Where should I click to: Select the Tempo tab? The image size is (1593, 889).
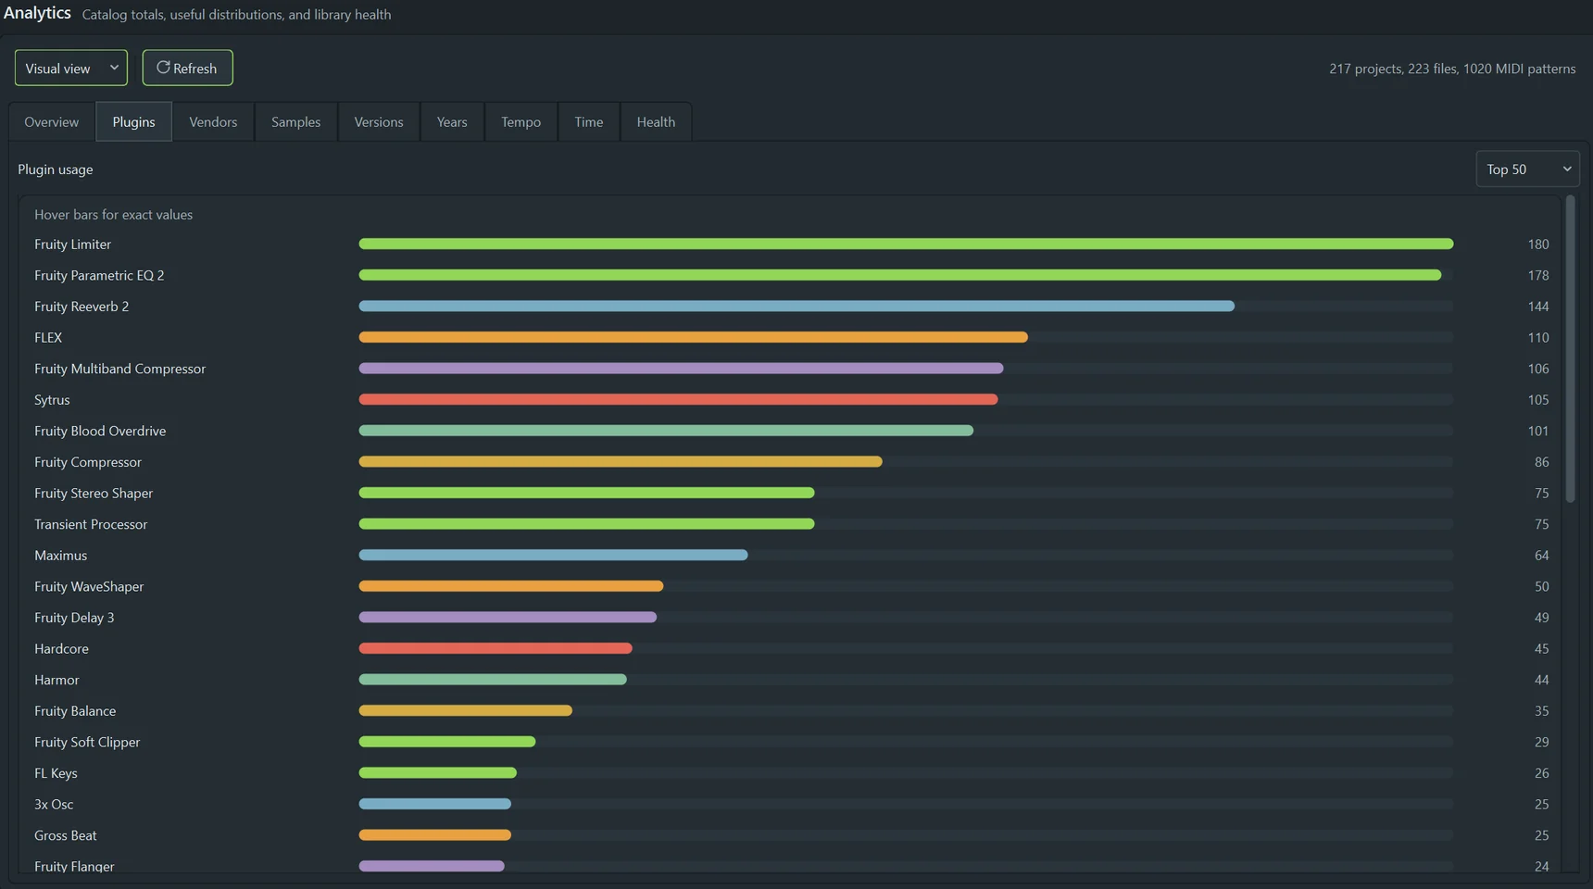[521, 121]
